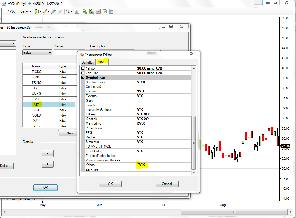The height and width of the screenshot is (218, 296).
Task: Open the chart Properties icon
Action: point(111,11)
